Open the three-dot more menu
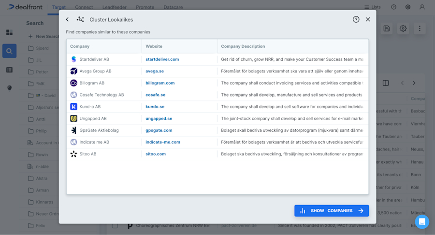 [x=420, y=28]
